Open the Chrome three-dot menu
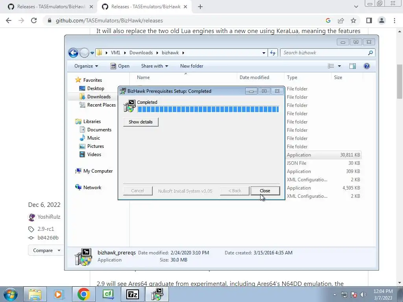 coord(394,20)
